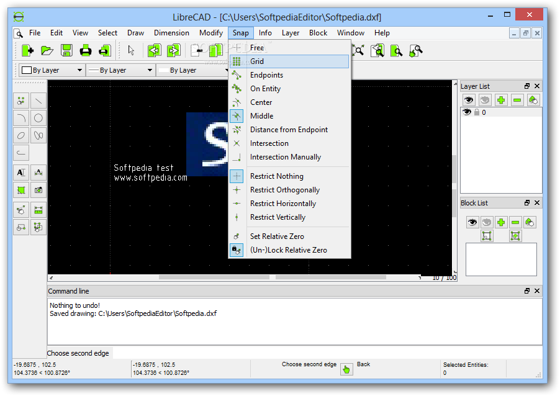Close the Block List panel
Viewport: 560px width, 396px height.
point(537,203)
